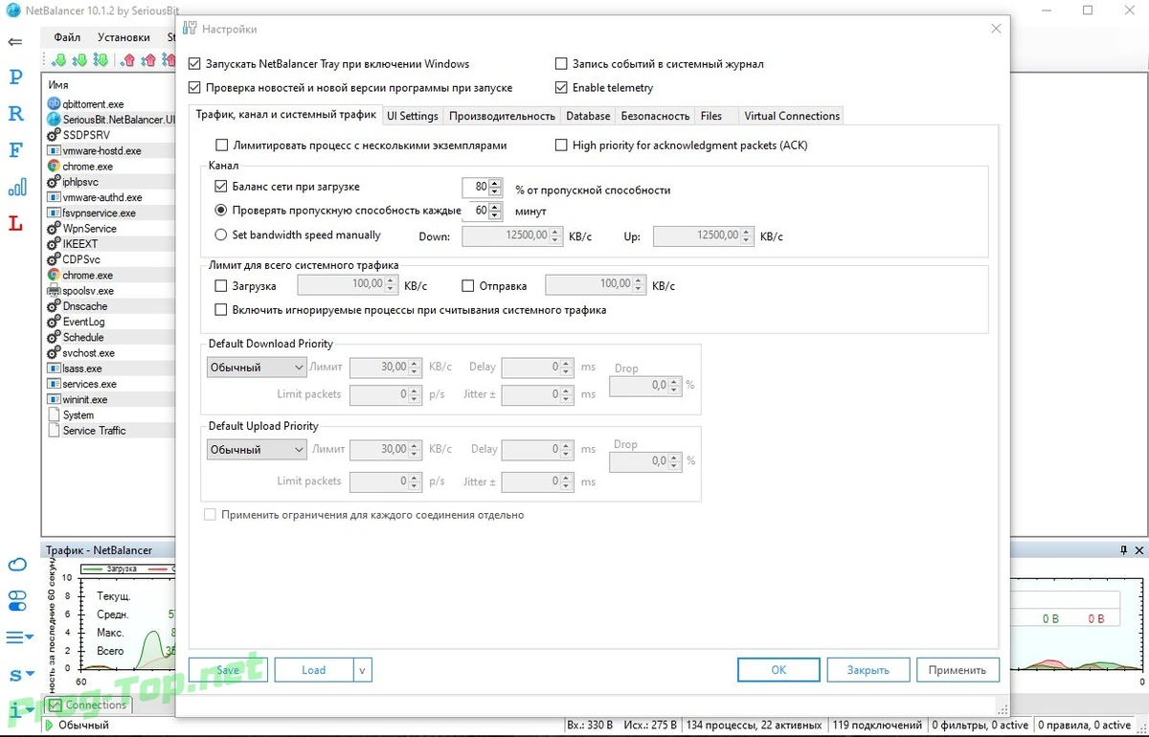Click the Имя column header
1149x737 pixels.
click(x=58, y=85)
